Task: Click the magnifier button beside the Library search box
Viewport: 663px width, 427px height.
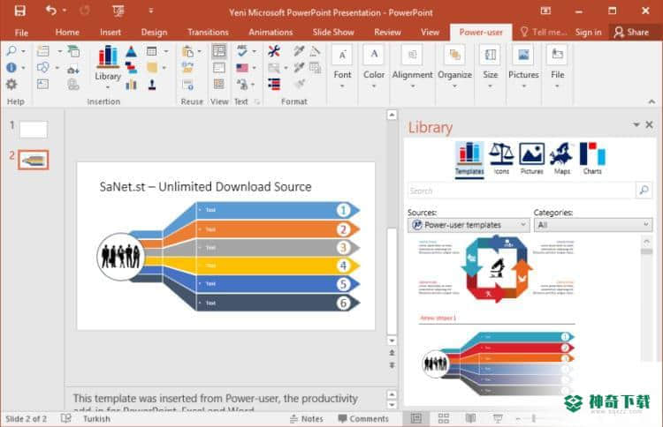Action: [644, 191]
